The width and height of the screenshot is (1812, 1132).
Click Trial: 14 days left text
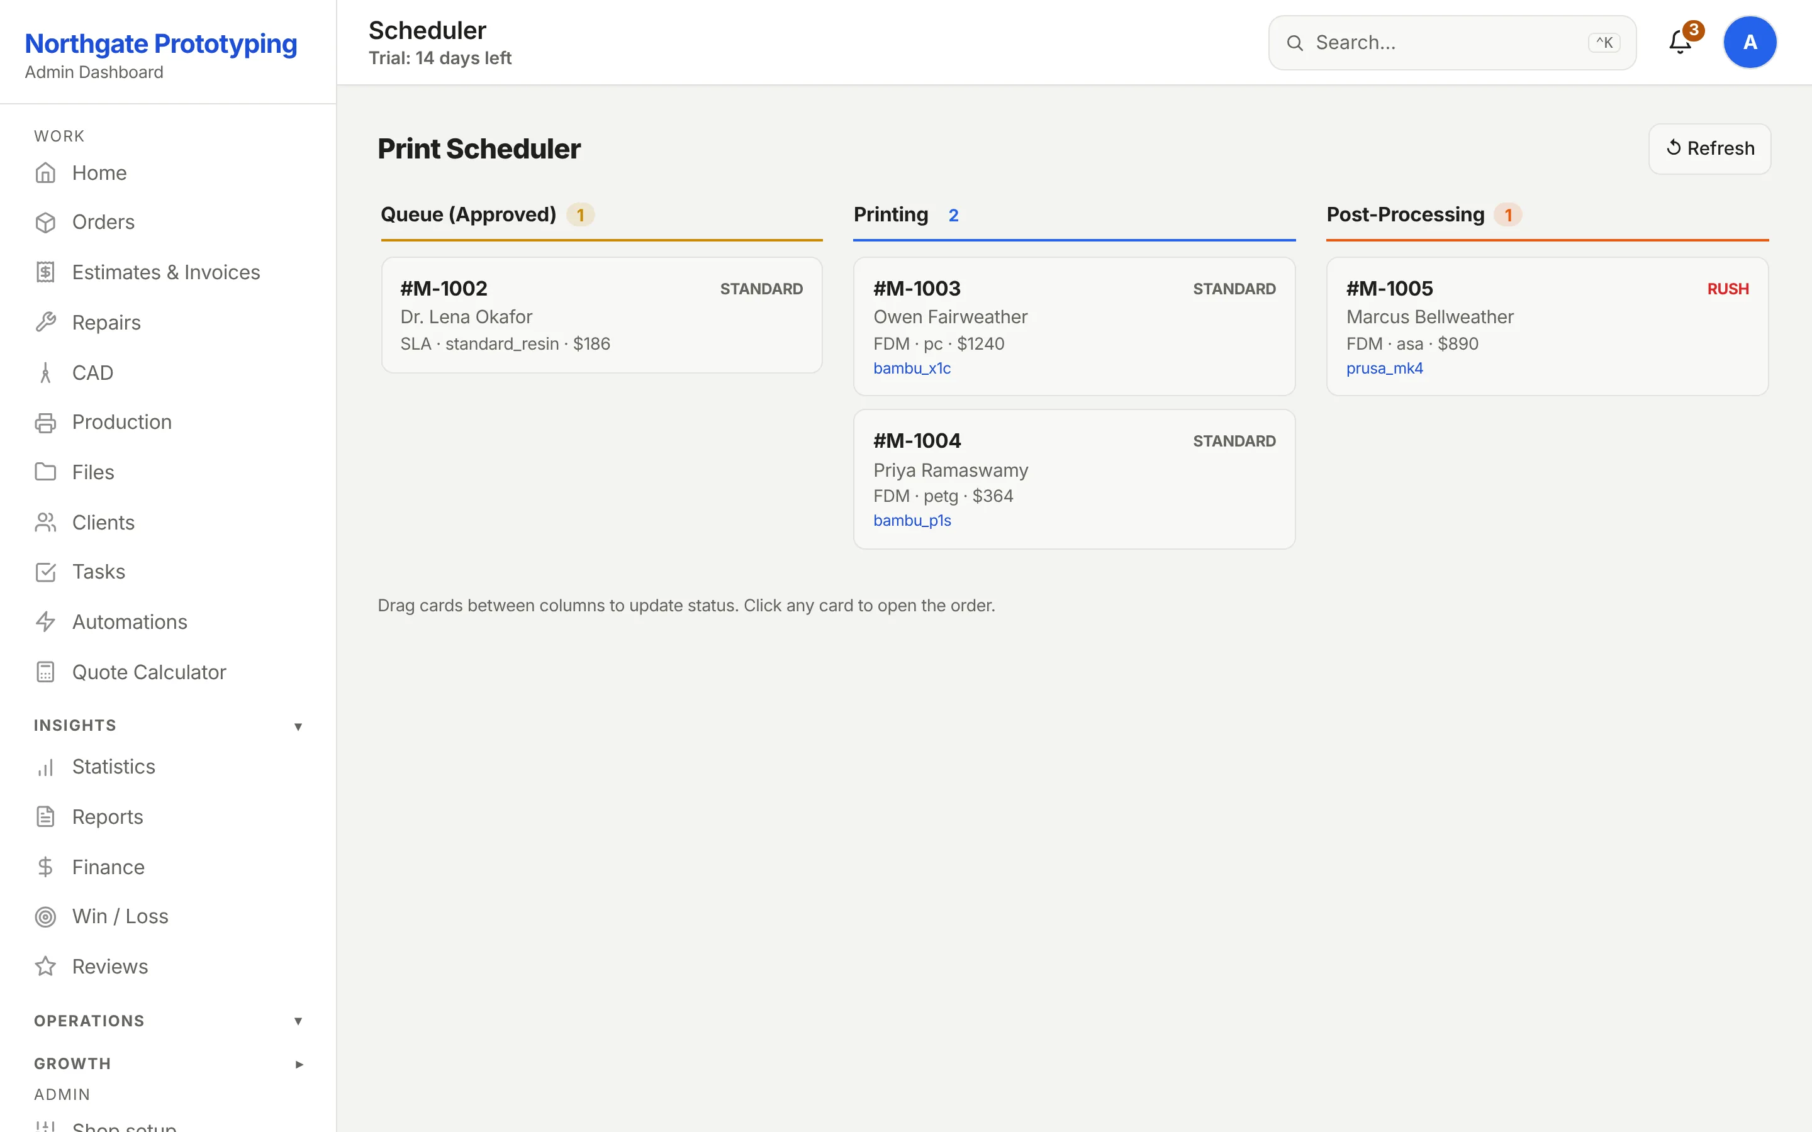coord(440,58)
